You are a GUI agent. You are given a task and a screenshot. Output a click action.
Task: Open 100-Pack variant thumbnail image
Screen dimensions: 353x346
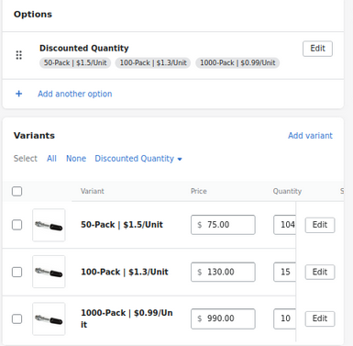pyautogui.click(x=49, y=272)
